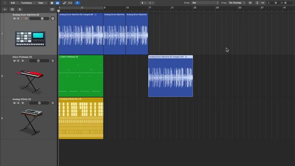The width and height of the screenshot is (295, 166).
Task: Toggle vertical auto zoom
Action: (x=257, y=3)
